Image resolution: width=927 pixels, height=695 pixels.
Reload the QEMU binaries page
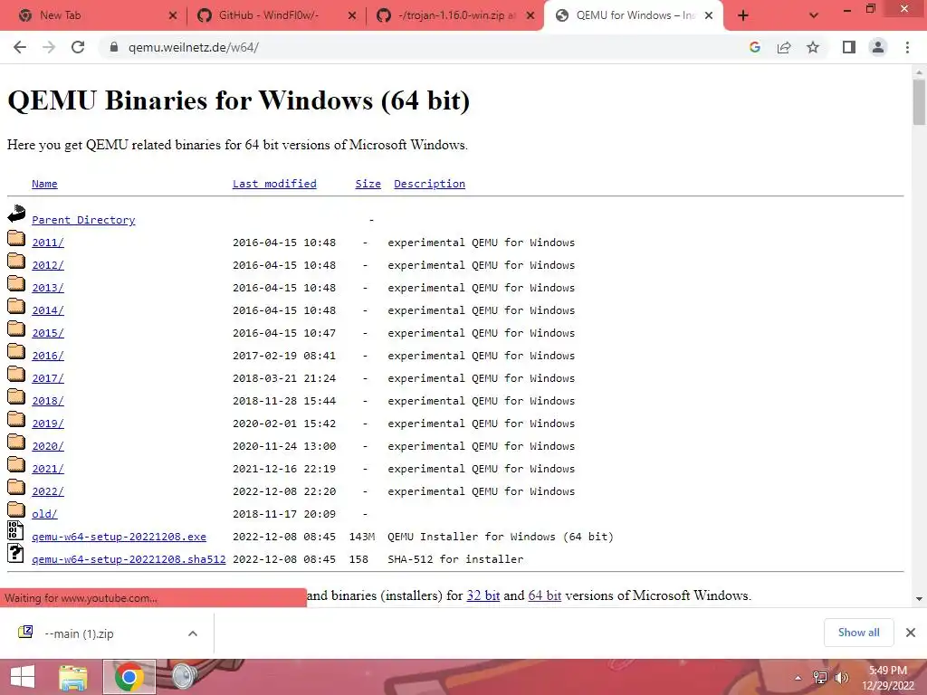point(78,47)
